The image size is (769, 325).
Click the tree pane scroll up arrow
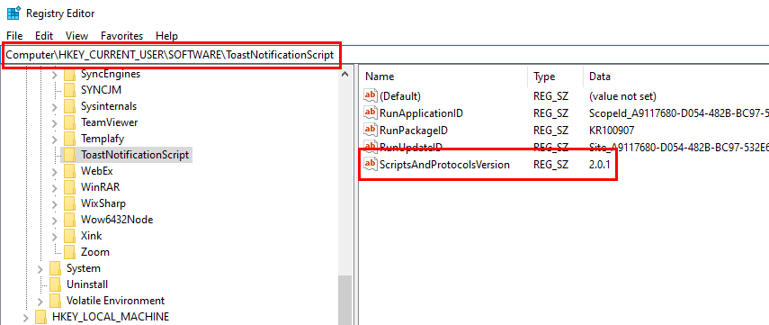[x=344, y=75]
